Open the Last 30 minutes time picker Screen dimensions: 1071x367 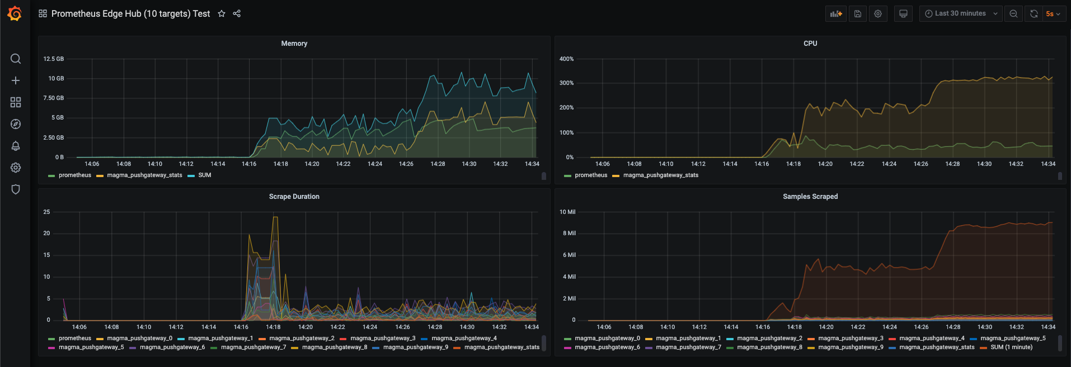coord(960,13)
